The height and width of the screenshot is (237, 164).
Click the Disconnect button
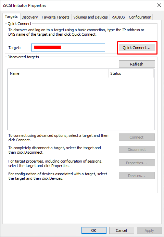137,150
